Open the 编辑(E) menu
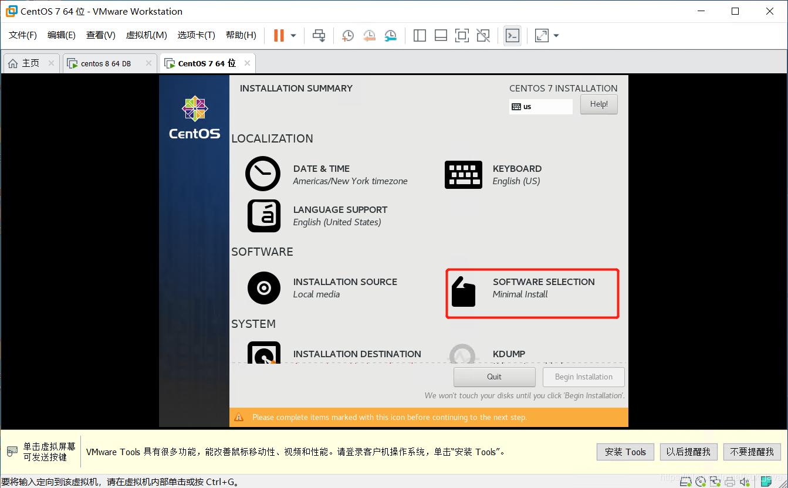 click(62, 35)
